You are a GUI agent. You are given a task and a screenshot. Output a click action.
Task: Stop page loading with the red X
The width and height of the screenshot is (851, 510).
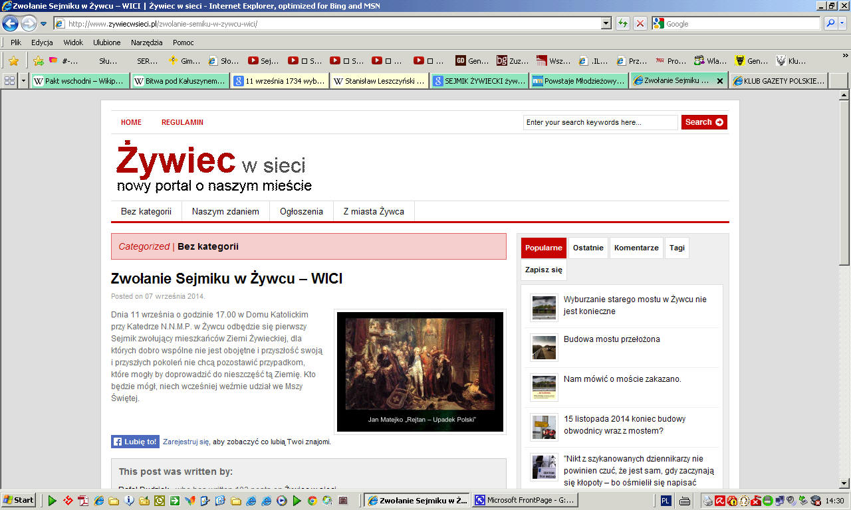(x=640, y=23)
